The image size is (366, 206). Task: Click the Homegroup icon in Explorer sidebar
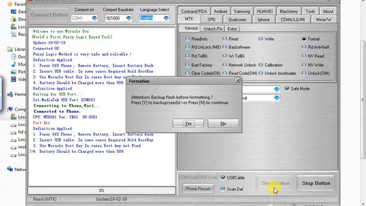tap(10, 94)
